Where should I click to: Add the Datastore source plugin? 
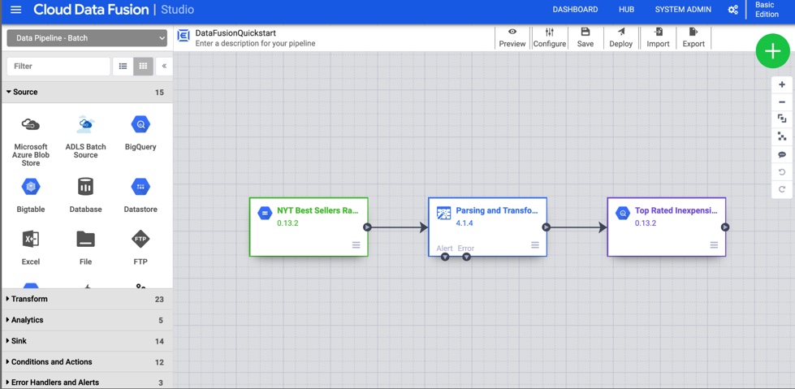(x=140, y=195)
